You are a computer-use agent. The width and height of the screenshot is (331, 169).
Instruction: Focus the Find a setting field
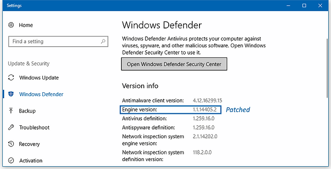(x=58, y=41)
